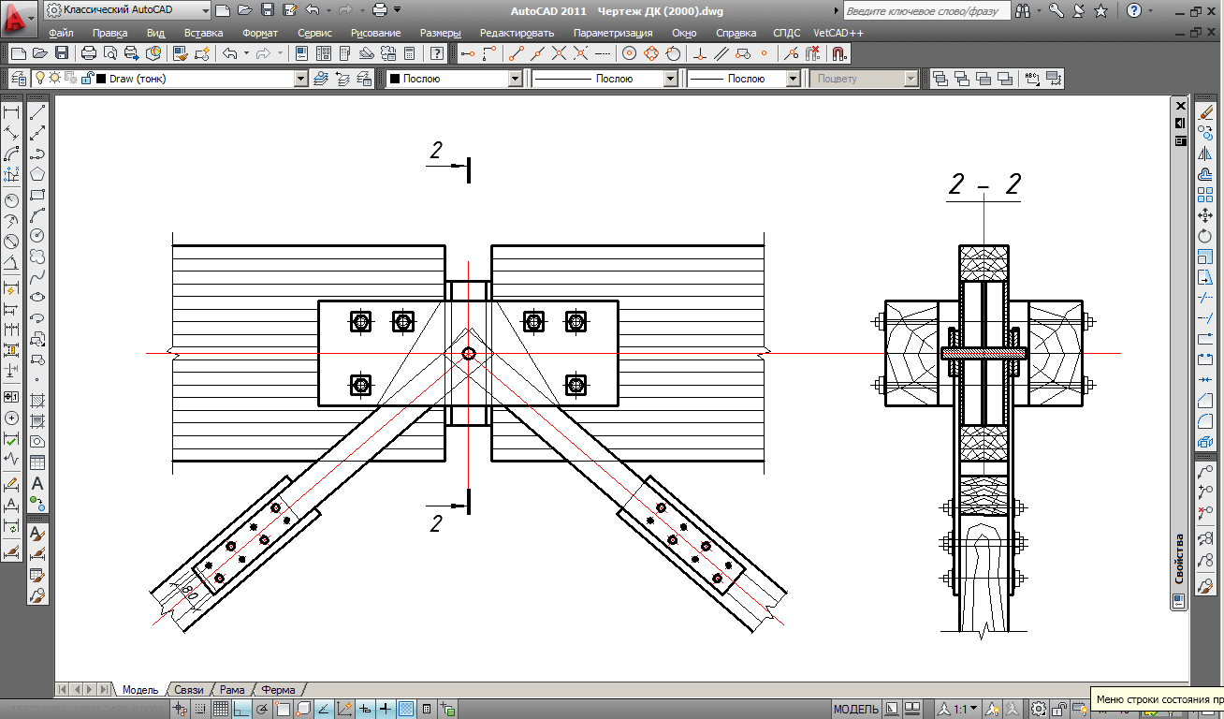Select the Polygon tool in Draw toolbar

point(37,174)
